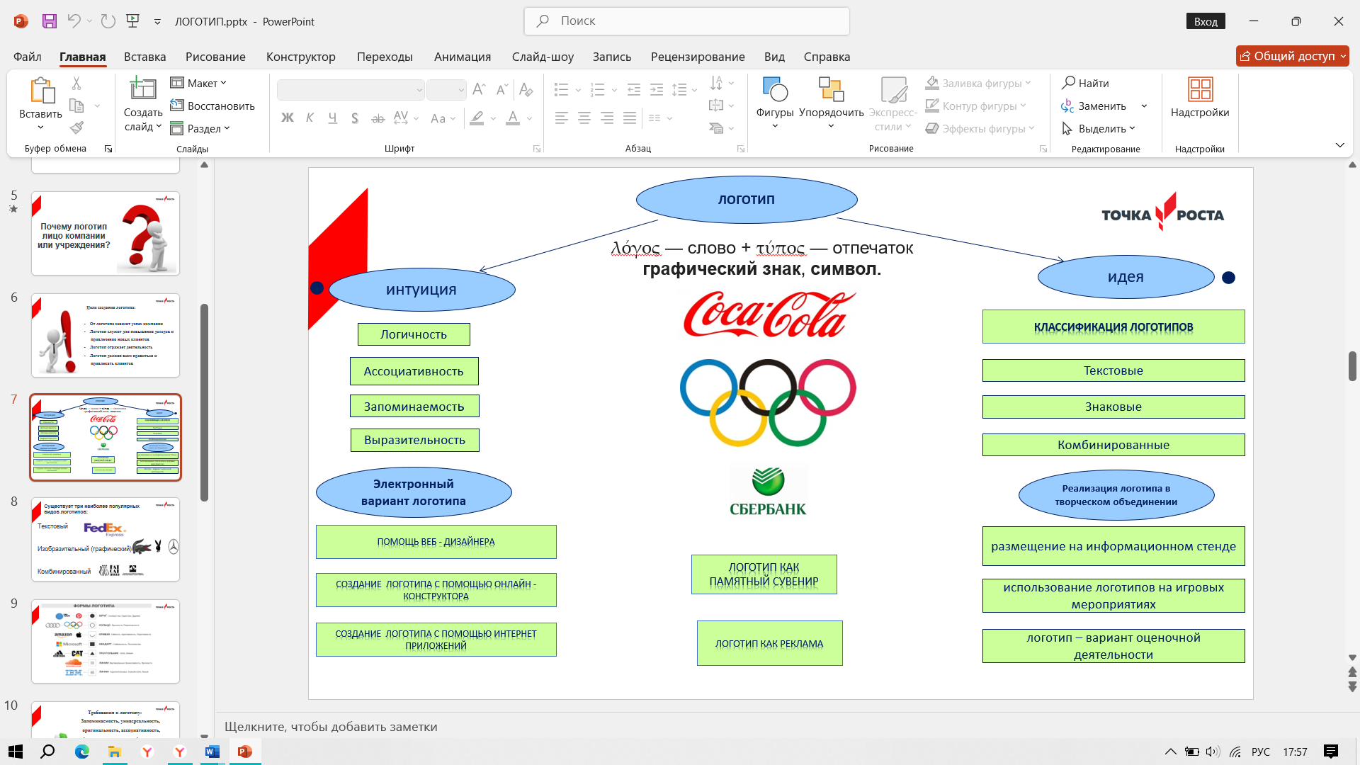Justify text alignment icon
The width and height of the screenshot is (1360, 765).
point(630,118)
